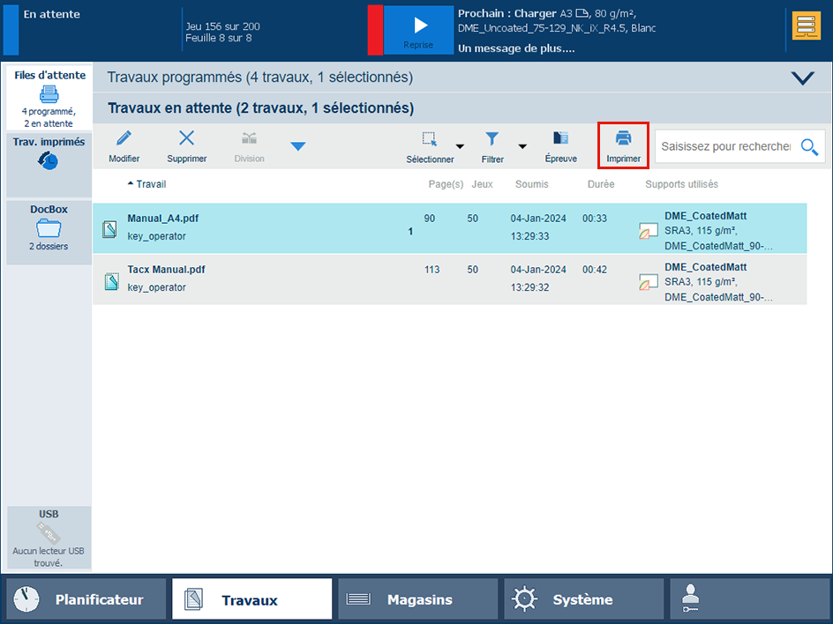The width and height of the screenshot is (833, 624).
Task: Open the orange system tray icon
Action: tap(806, 26)
